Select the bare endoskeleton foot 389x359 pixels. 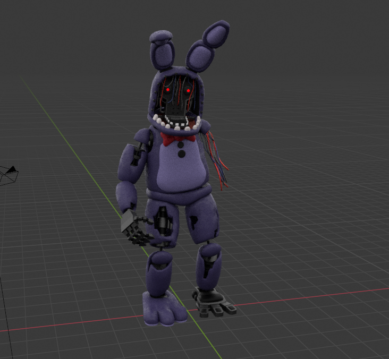(x=213, y=302)
